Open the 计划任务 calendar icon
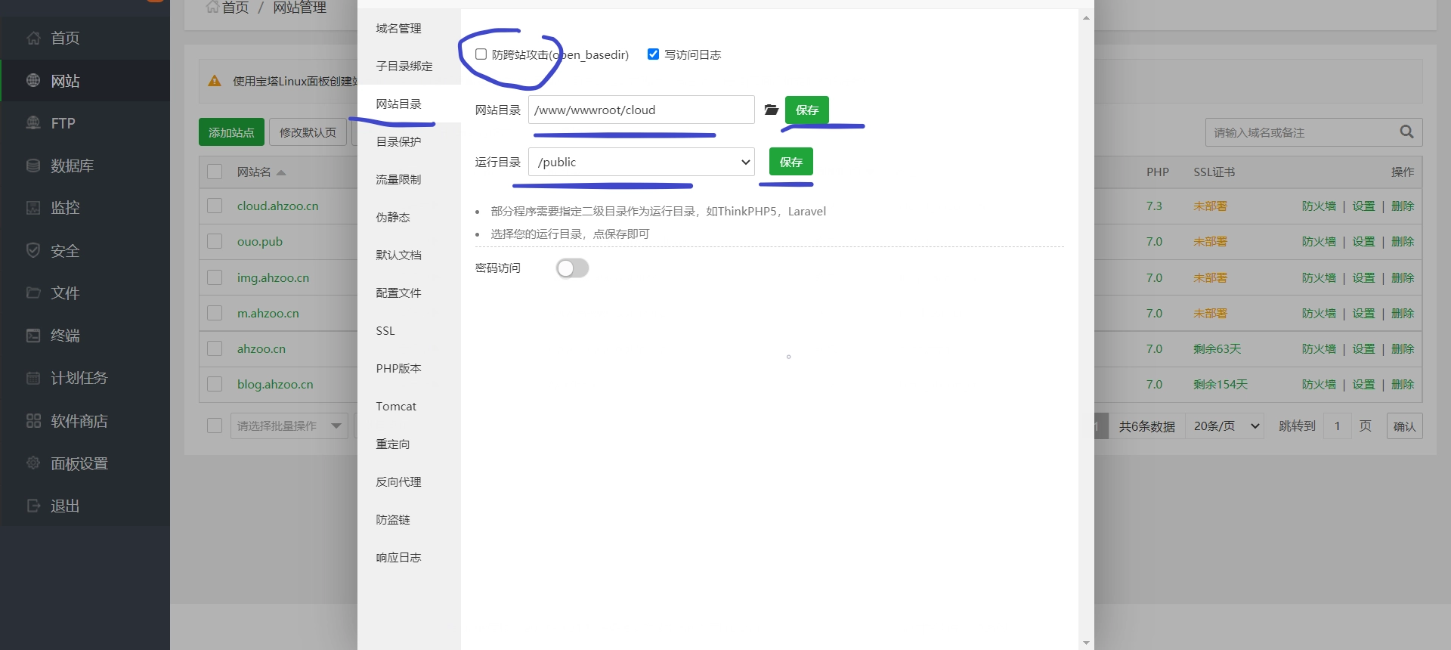Image resolution: width=1451 pixels, height=650 pixels. 33,378
